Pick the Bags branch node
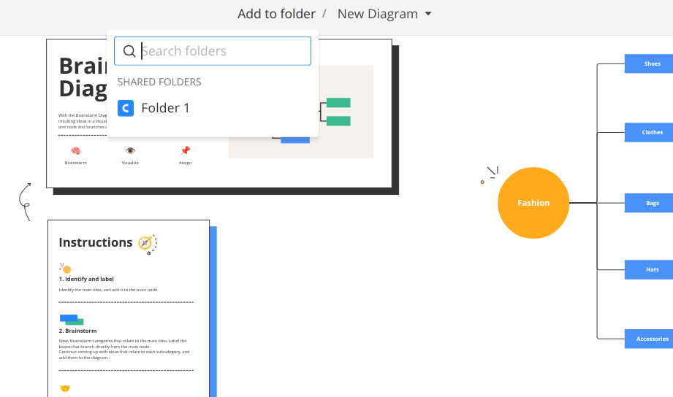673x397 pixels. [x=652, y=204]
